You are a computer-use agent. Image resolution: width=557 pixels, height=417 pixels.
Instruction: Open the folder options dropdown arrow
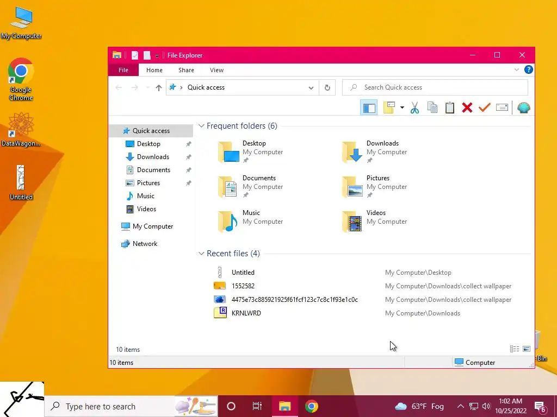point(402,108)
